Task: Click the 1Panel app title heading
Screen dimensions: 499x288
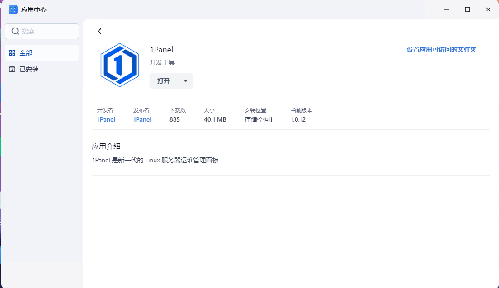Action: [x=162, y=50]
